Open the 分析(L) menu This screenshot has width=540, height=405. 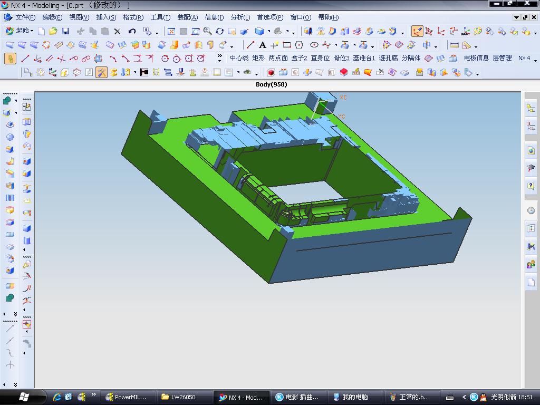240,17
